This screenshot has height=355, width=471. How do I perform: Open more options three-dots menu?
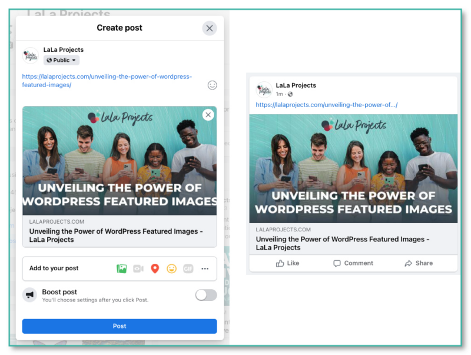point(205,268)
